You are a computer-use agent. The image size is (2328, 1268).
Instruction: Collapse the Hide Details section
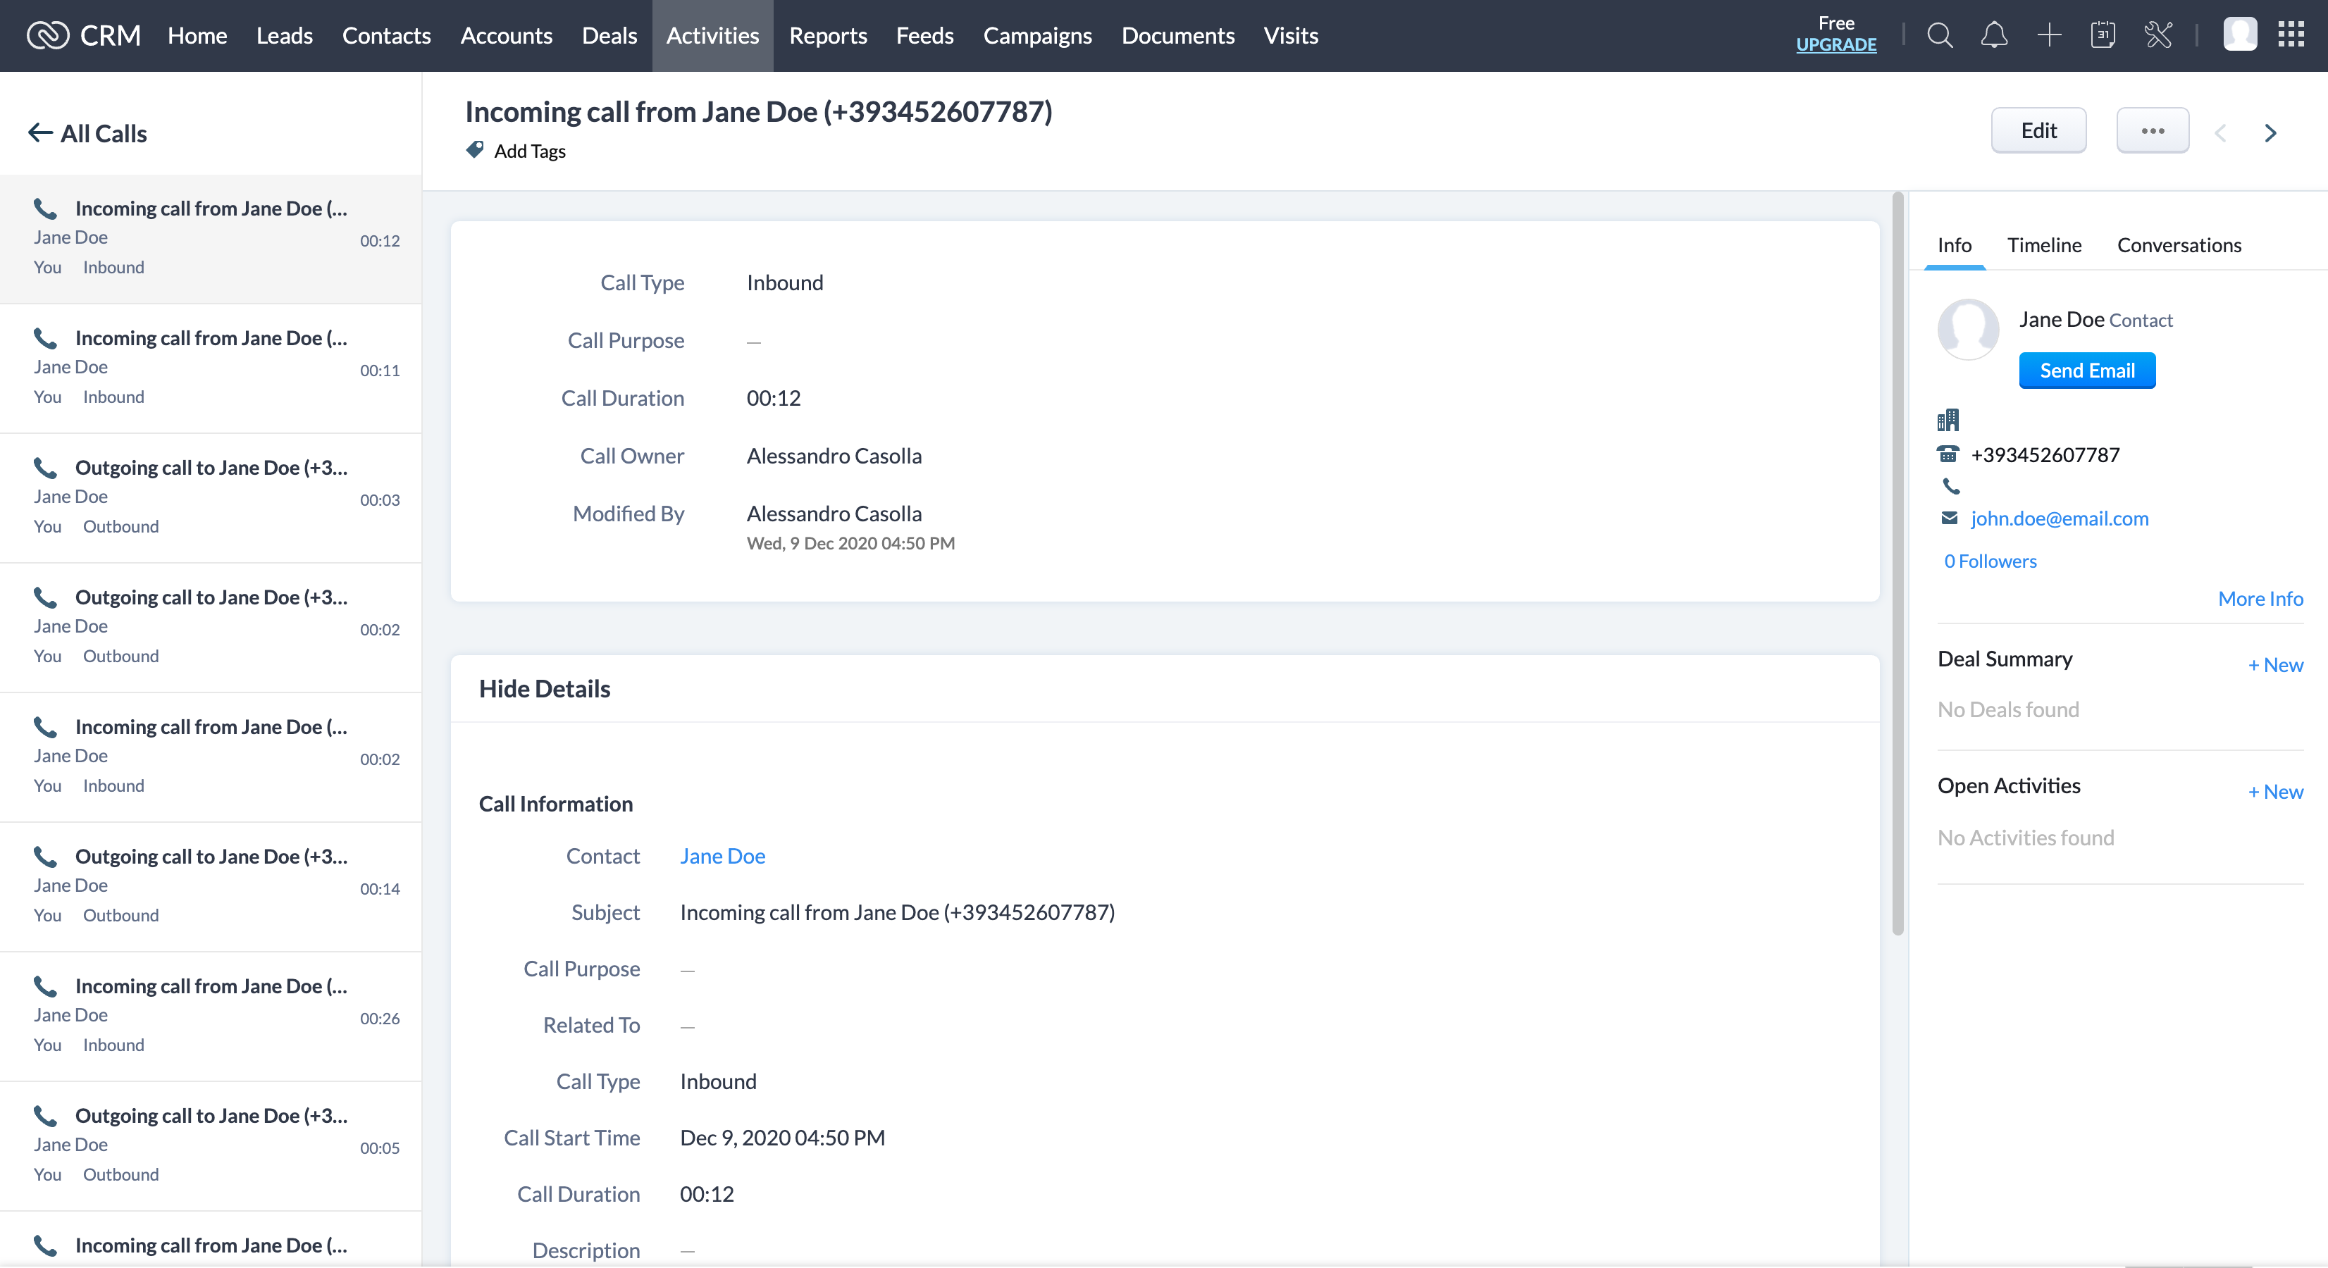[544, 689]
